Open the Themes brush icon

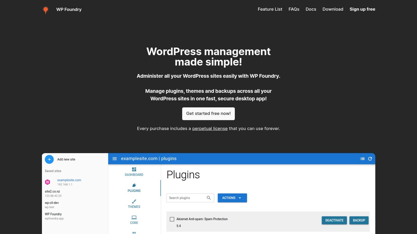(x=134, y=201)
